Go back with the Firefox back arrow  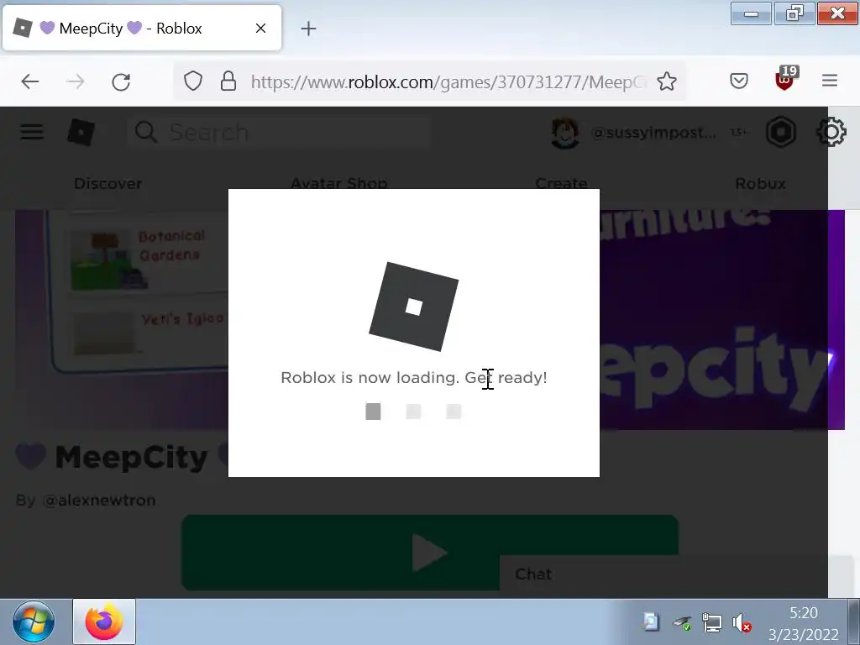click(30, 81)
